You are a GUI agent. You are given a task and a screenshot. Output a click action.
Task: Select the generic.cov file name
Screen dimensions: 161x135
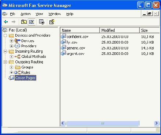[76, 48]
